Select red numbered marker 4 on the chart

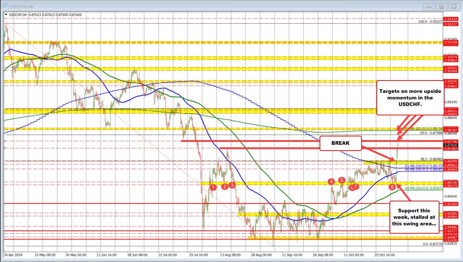point(331,181)
